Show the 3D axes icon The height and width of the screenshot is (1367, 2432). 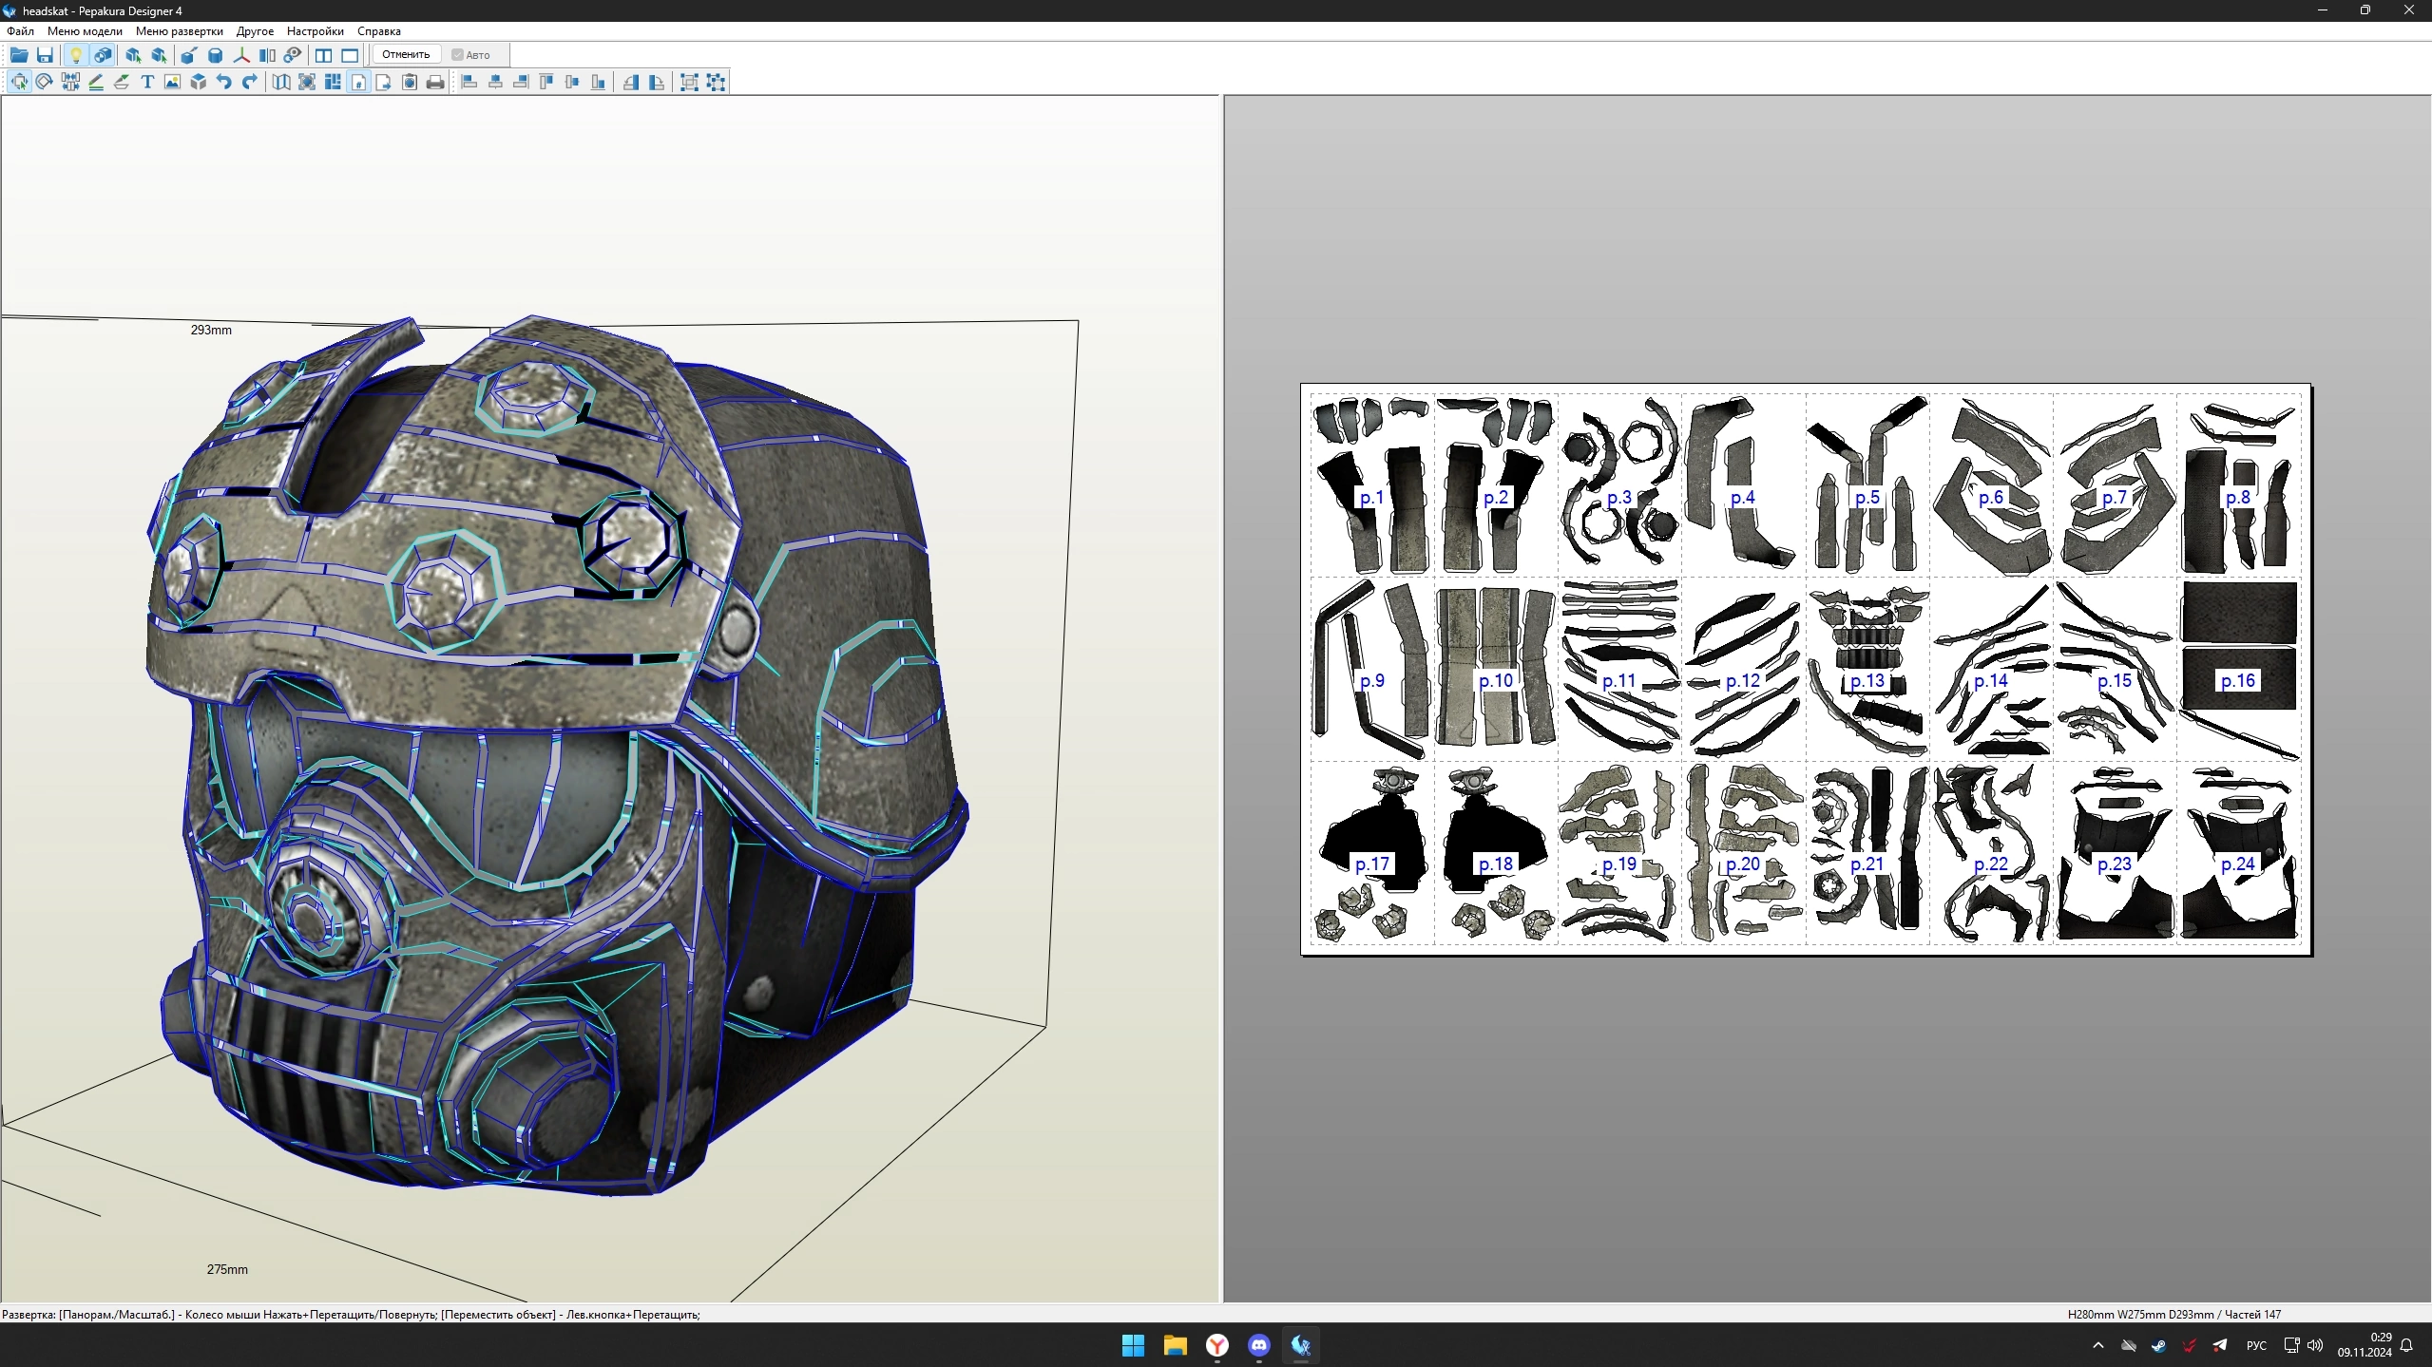(x=241, y=55)
